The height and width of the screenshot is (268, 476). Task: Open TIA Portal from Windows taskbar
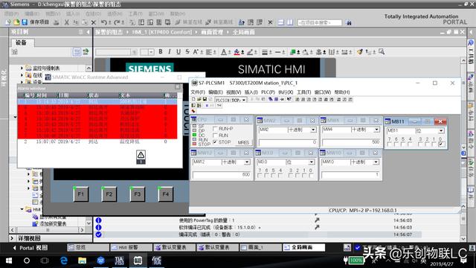(119, 261)
